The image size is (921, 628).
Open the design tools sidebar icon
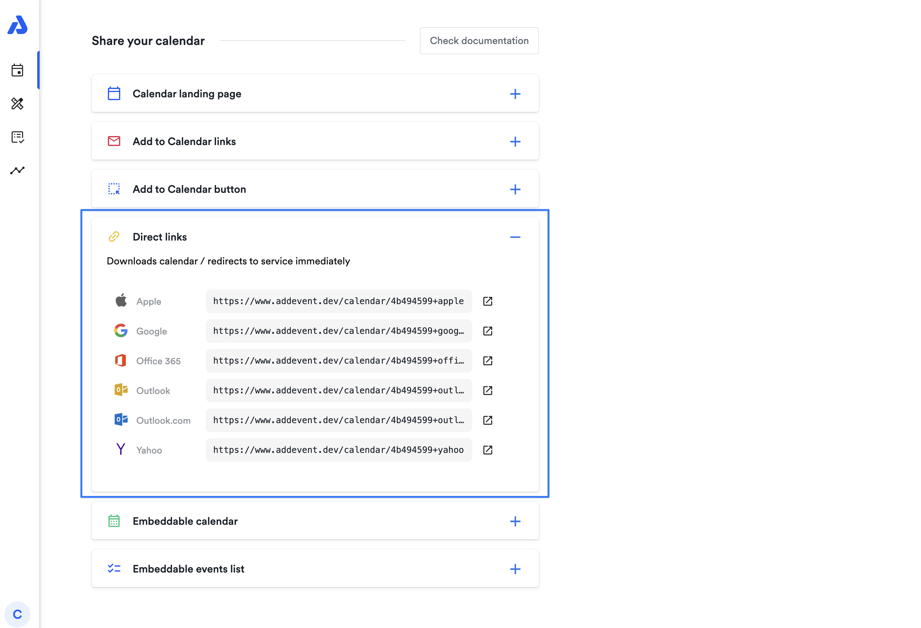pos(17,104)
